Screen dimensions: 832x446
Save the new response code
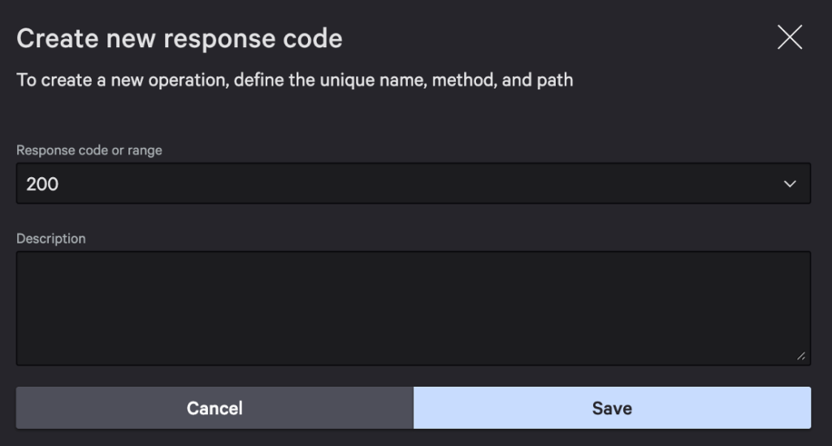(612, 408)
